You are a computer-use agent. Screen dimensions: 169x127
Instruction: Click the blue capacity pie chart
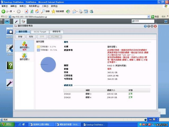pyautogui.click(x=48, y=65)
